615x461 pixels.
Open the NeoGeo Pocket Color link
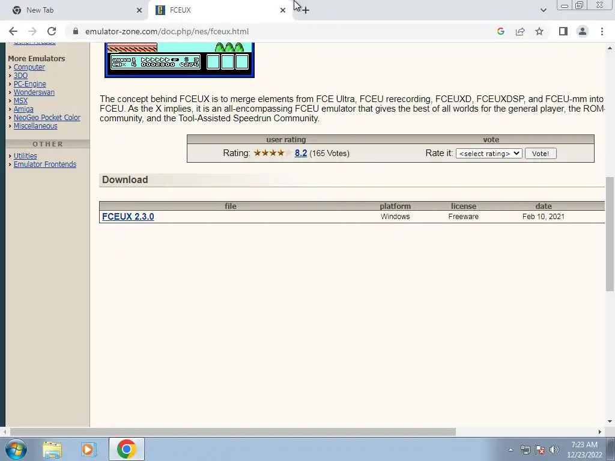pos(47,117)
